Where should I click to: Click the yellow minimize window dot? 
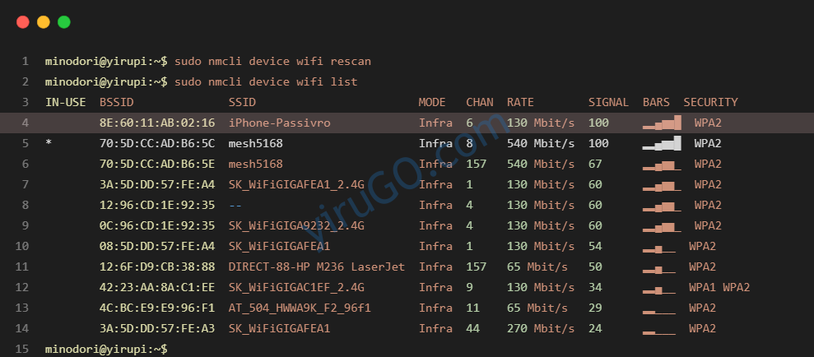[x=43, y=22]
